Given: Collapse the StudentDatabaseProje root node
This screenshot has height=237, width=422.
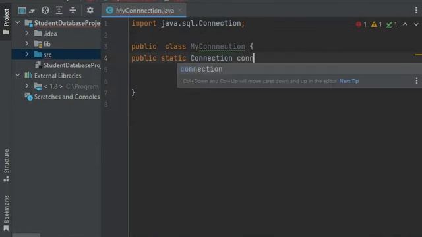Looking at the screenshot, I should [x=18, y=23].
